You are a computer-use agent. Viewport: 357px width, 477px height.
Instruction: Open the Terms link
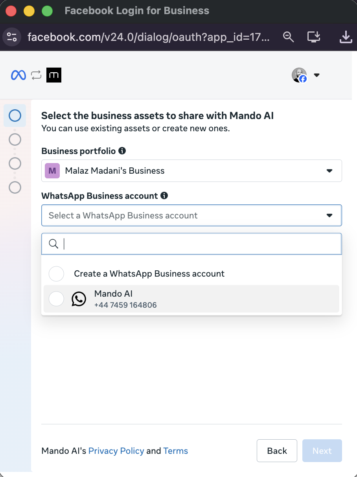(x=175, y=451)
